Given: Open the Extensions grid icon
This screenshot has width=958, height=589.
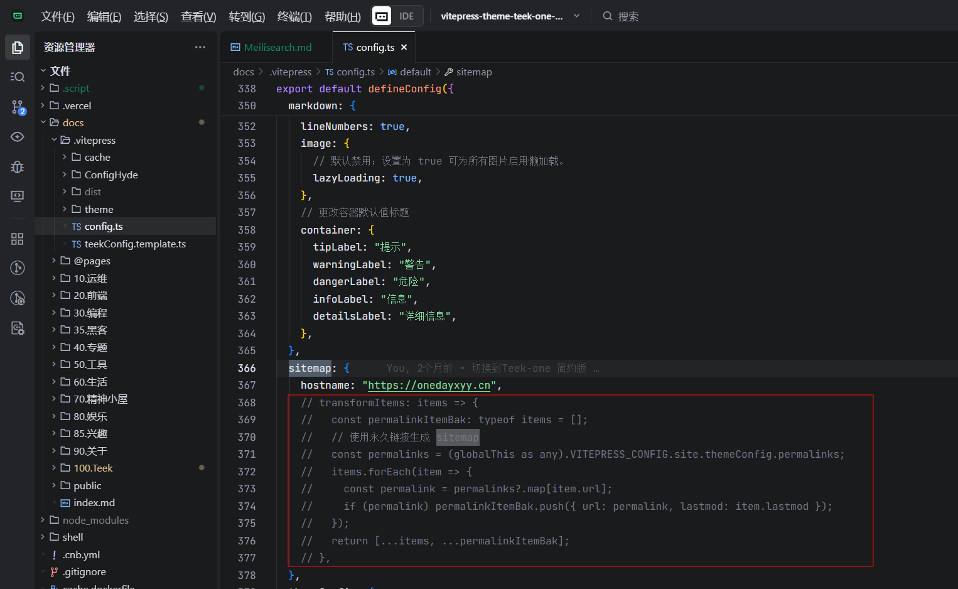Looking at the screenshot, I should [18, 239].
